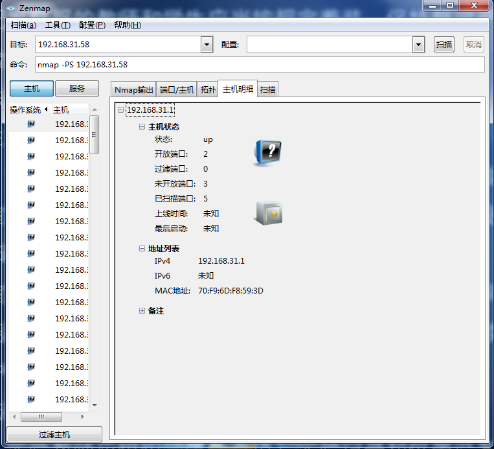The height and width of the screenshot is (449, 494).
Task: Open the 目标 target dropdown arrow
Action: coord(207,45)
